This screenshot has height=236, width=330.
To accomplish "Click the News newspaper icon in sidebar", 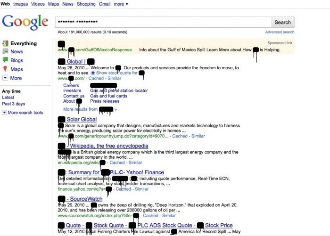I will pyautogui.click(x=5, y=51).
